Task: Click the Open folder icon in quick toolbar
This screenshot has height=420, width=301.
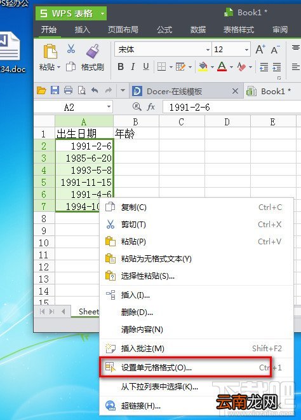Action: [41, 90]
